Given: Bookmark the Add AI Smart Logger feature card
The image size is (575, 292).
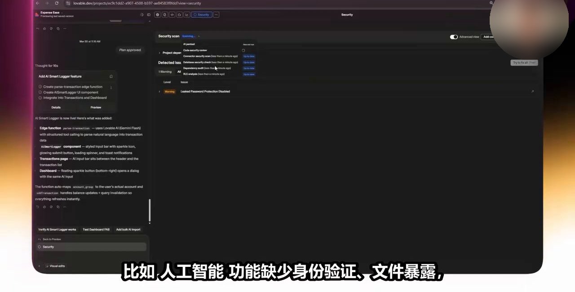Looking at the screenshot, I should click(x=111, y=76).
